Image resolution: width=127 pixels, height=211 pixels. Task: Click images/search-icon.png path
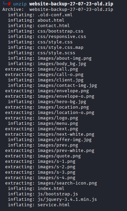(x=67, y=183)
